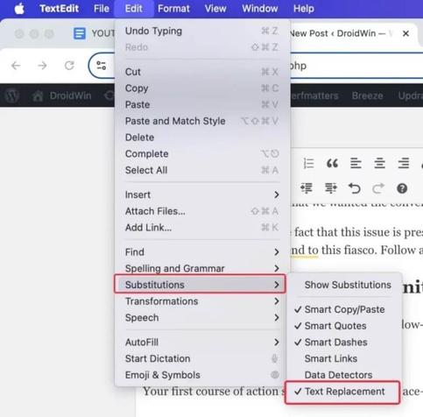Toggle Smart Copy/Paste substitution
Image resolution: width=423 pixels, height=417 pixels.
click(x=344, y=309)
